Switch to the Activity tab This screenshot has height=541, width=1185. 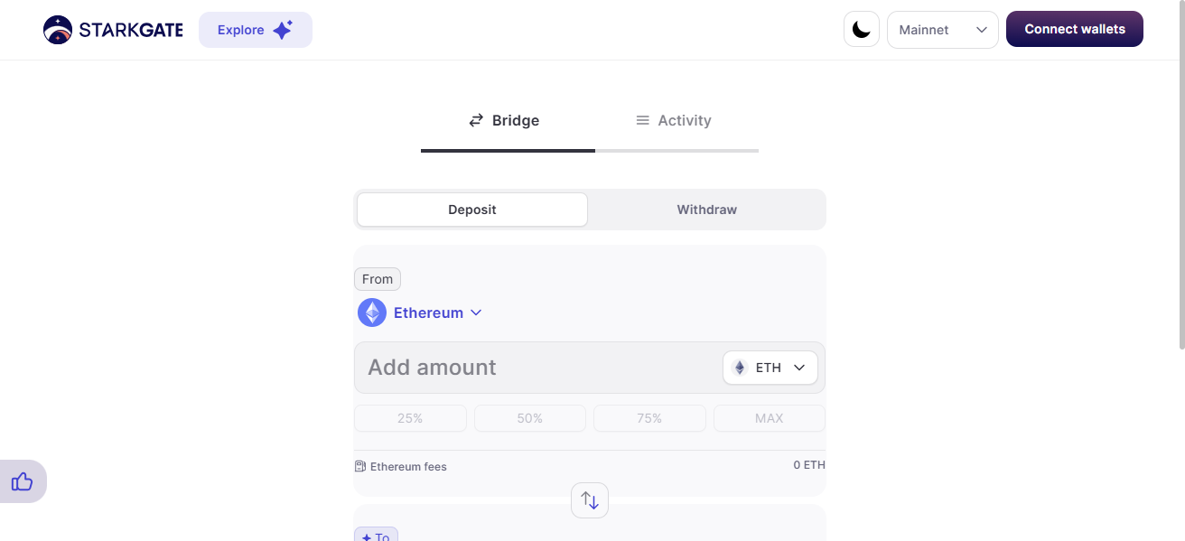(x=674, y=120)
